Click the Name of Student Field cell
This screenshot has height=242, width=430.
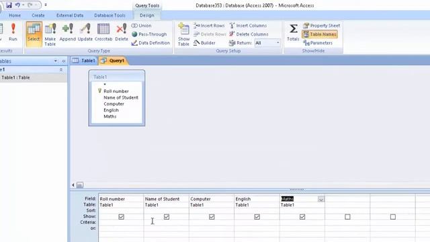click(166, 199)
